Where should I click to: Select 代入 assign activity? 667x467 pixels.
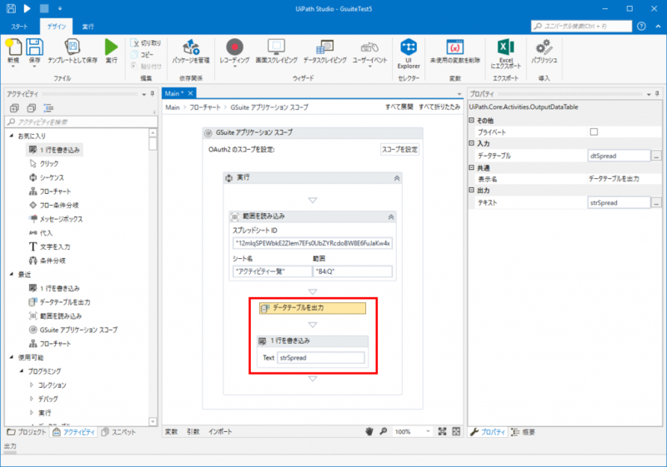(41, 233)
